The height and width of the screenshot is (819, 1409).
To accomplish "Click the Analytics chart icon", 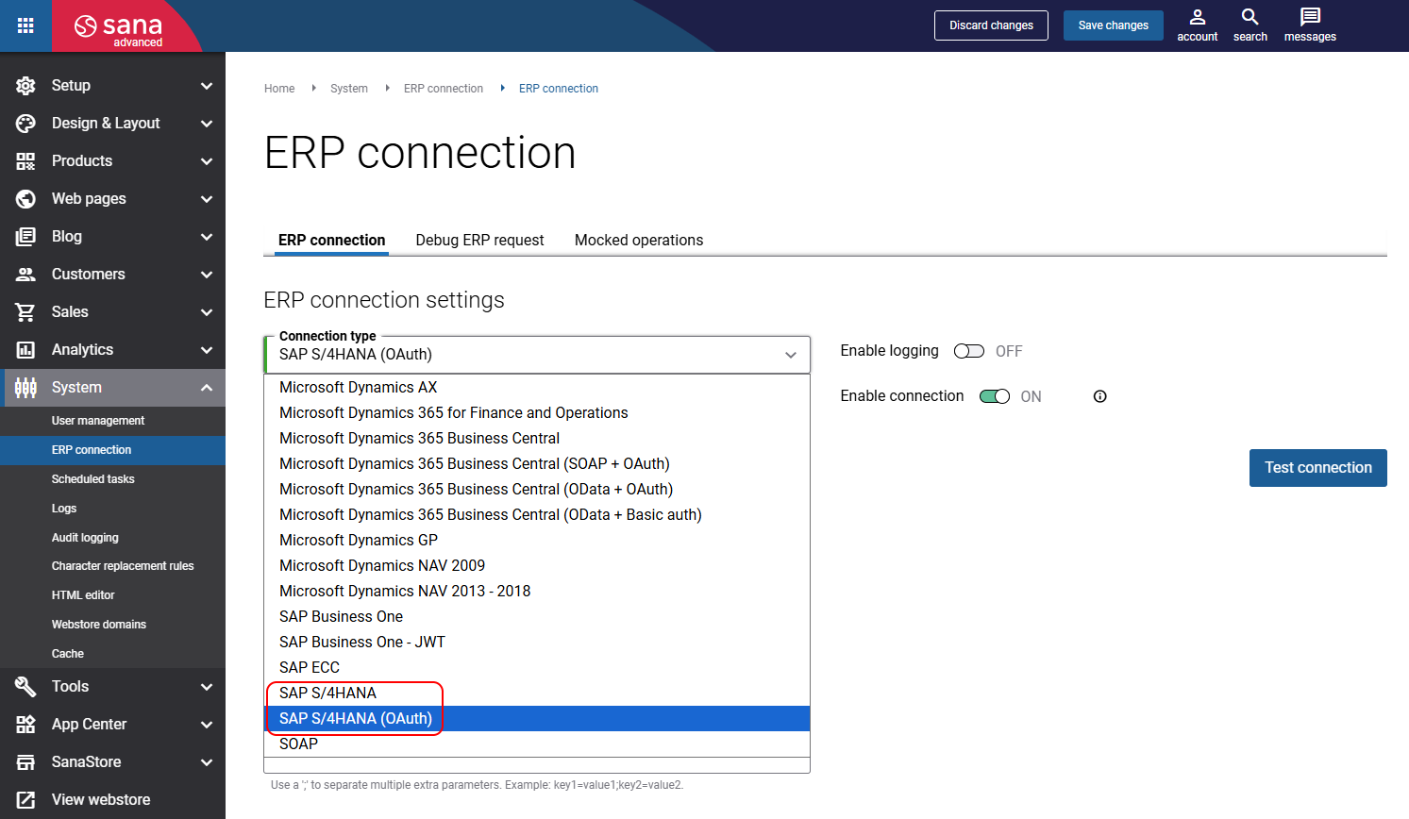I will pos(25,350).
